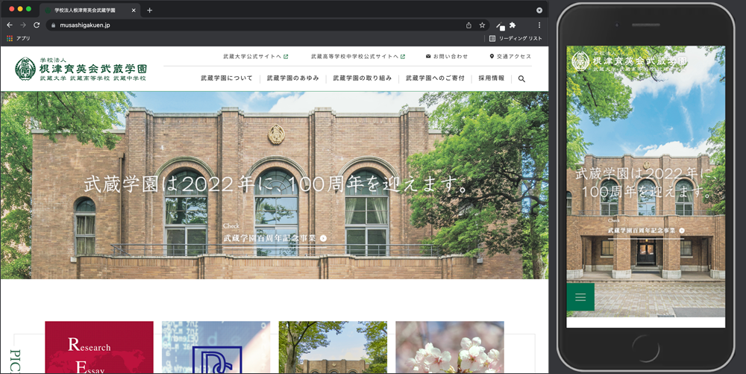Open the blue digital logo thumbnail
Image resolution: width=746 pixels, height=374 pixels.
pos(216,347)
